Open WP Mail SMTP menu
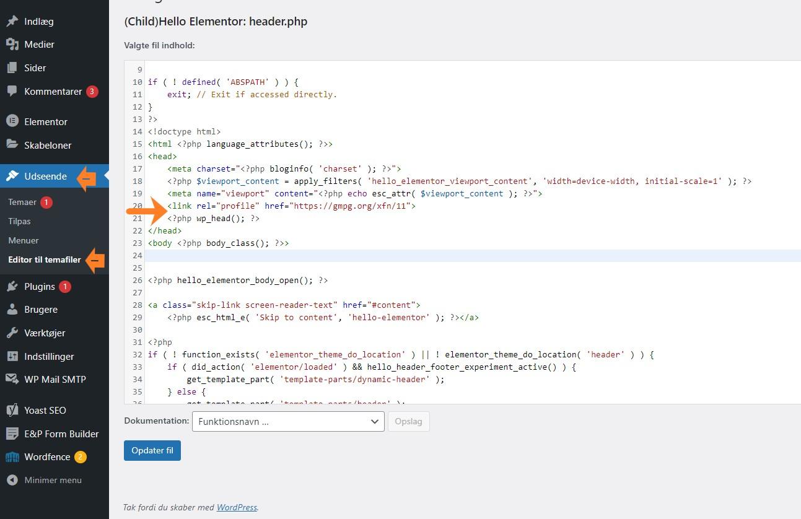The image size is (801, 519). pos(55,379)
